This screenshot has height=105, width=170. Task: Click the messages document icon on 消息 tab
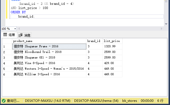[20, 35]
